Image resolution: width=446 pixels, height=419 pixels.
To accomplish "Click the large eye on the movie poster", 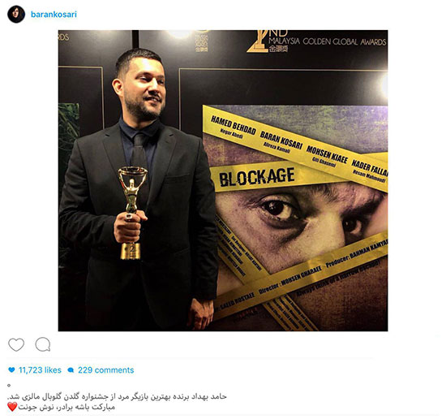I will (277, 209).
